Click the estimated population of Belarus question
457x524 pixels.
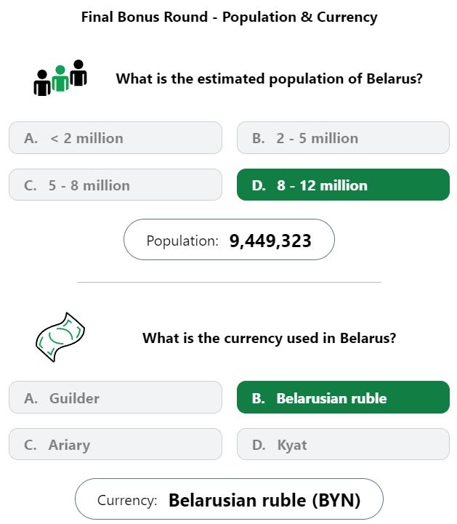pyautogui.click(x=270, y=79)
